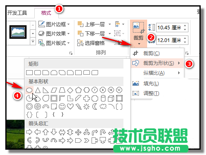Screen dimensions: 206x155
Task: Choose 裁剪(C) from the menu
Action: coord(157,53)
